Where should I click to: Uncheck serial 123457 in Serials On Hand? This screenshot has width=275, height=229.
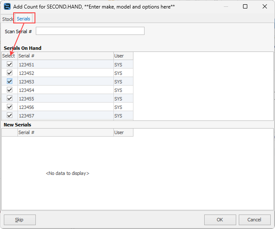coord(9,115)
